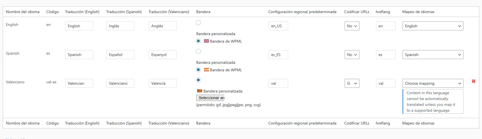The height and width of the screenshot is (139, 482).
Task: Open the Spanish language mapping dropdown
Action: [x=433, y=55]
